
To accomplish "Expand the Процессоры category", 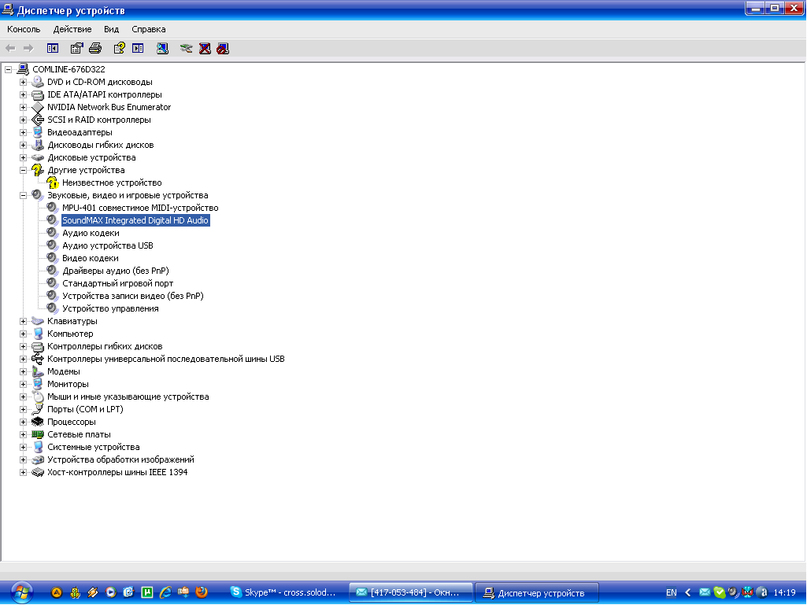I will click(x=23, y=422).
